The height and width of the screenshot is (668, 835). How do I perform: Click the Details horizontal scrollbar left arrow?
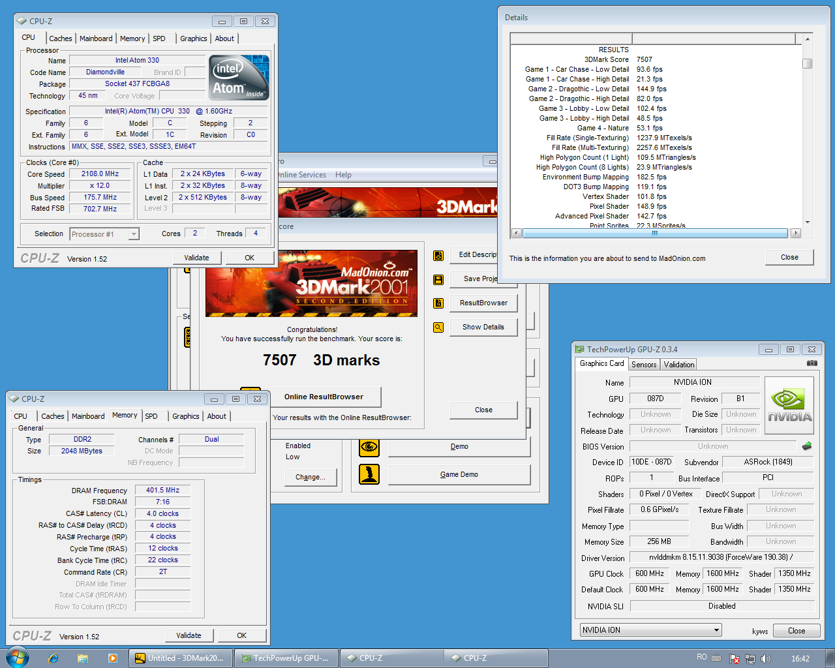(x=517, y=233)
